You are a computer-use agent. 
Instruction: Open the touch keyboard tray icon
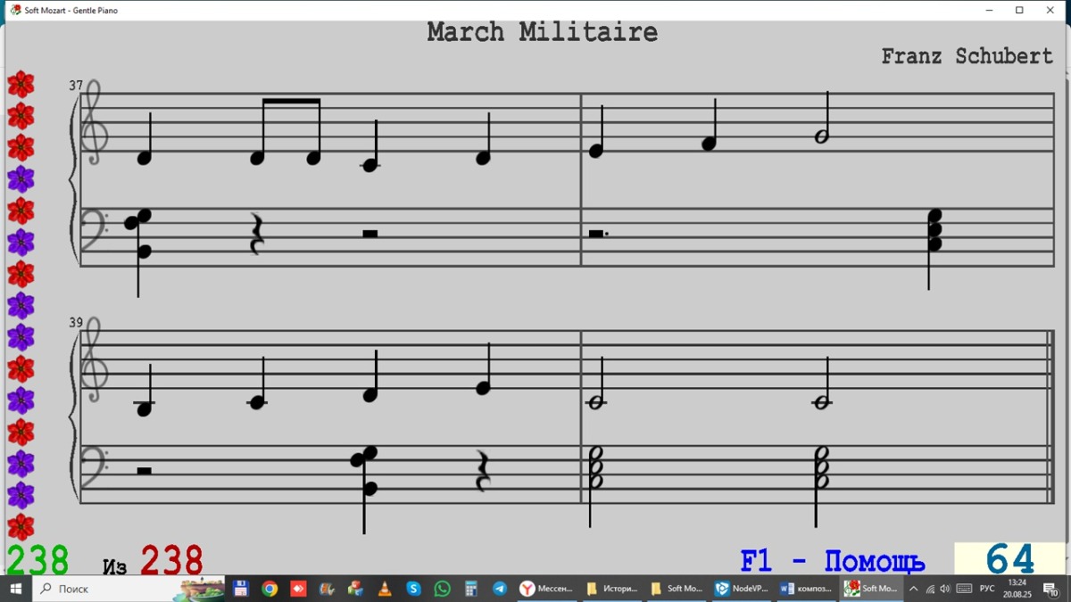964,589
